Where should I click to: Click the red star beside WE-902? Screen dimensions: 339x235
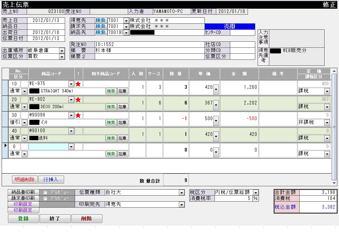pos(78,99)
